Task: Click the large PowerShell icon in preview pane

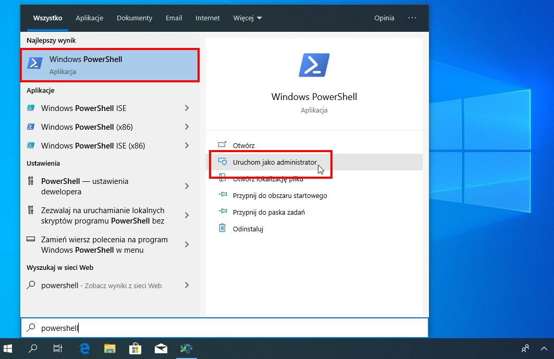Action: (x=314, y=65)
